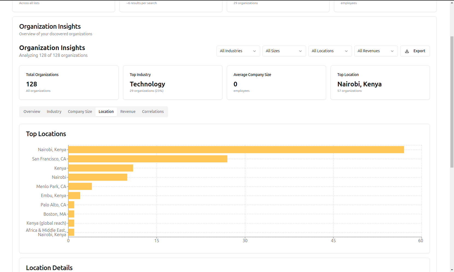
Task: Click the x-axis tick label 30
Action: coord(245,241)
